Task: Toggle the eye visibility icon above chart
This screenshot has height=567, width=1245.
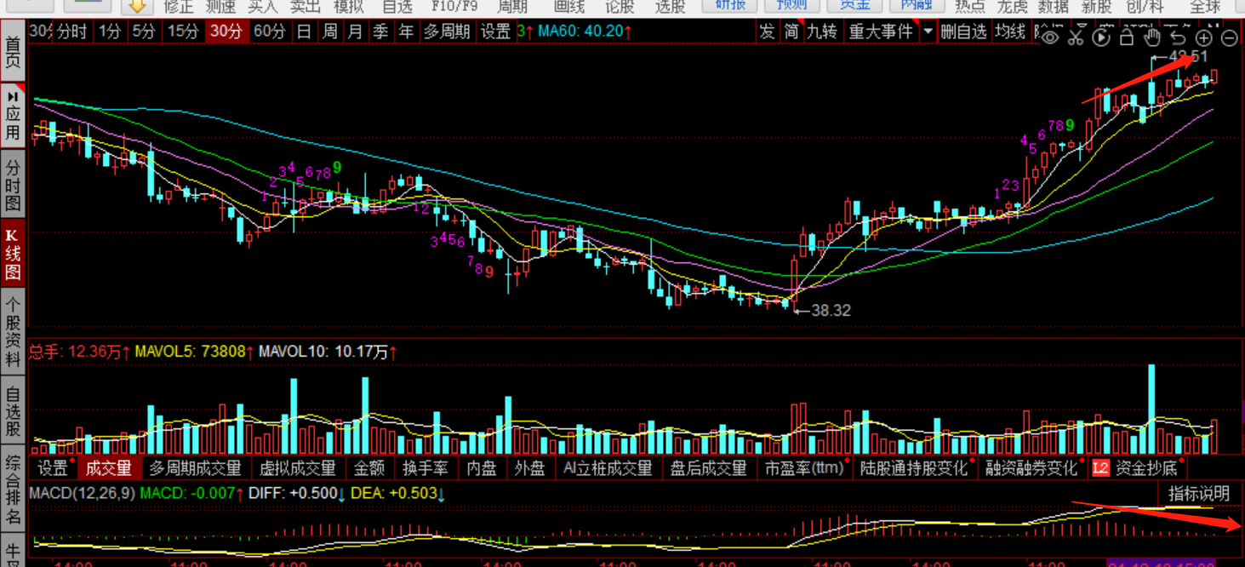Action: (1051, 36)
